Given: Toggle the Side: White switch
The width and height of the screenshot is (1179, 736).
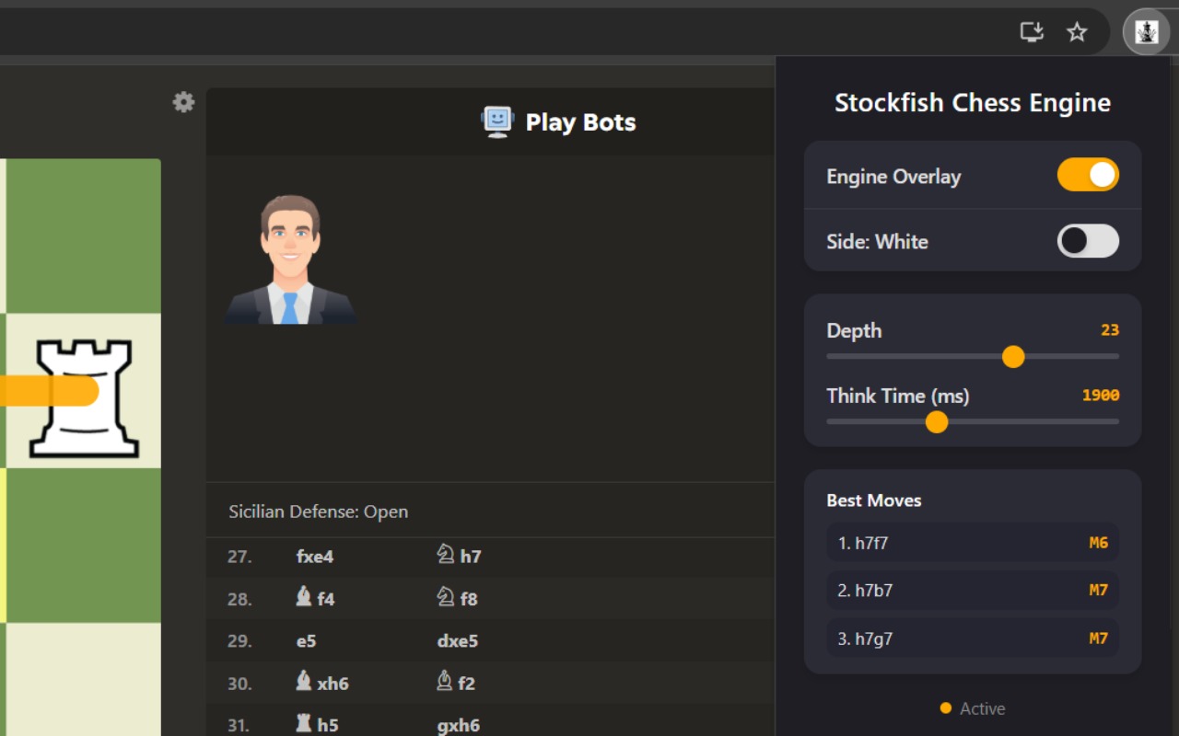Looking at the screenshot, I should tap(1088, 241).
